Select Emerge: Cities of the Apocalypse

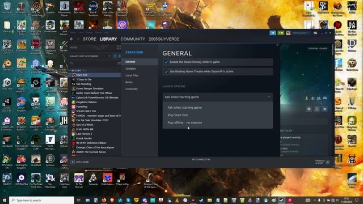point(95,147)
